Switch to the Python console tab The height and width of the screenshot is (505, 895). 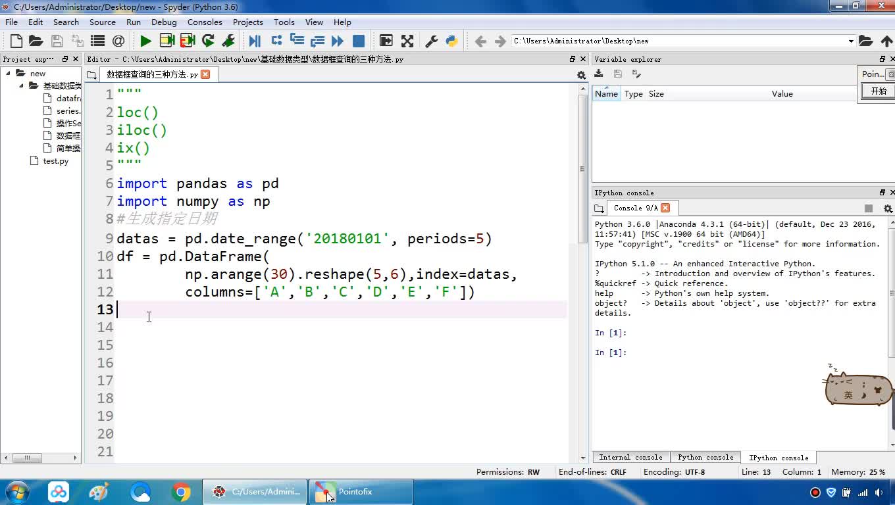point(705,457)
